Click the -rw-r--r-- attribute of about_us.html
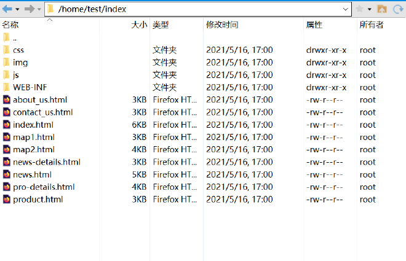This screenshot has height=261, width=406. pos(325,99)
